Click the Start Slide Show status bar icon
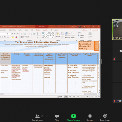Viewport: 122px width, 122px height. click(x=78, y=96)
